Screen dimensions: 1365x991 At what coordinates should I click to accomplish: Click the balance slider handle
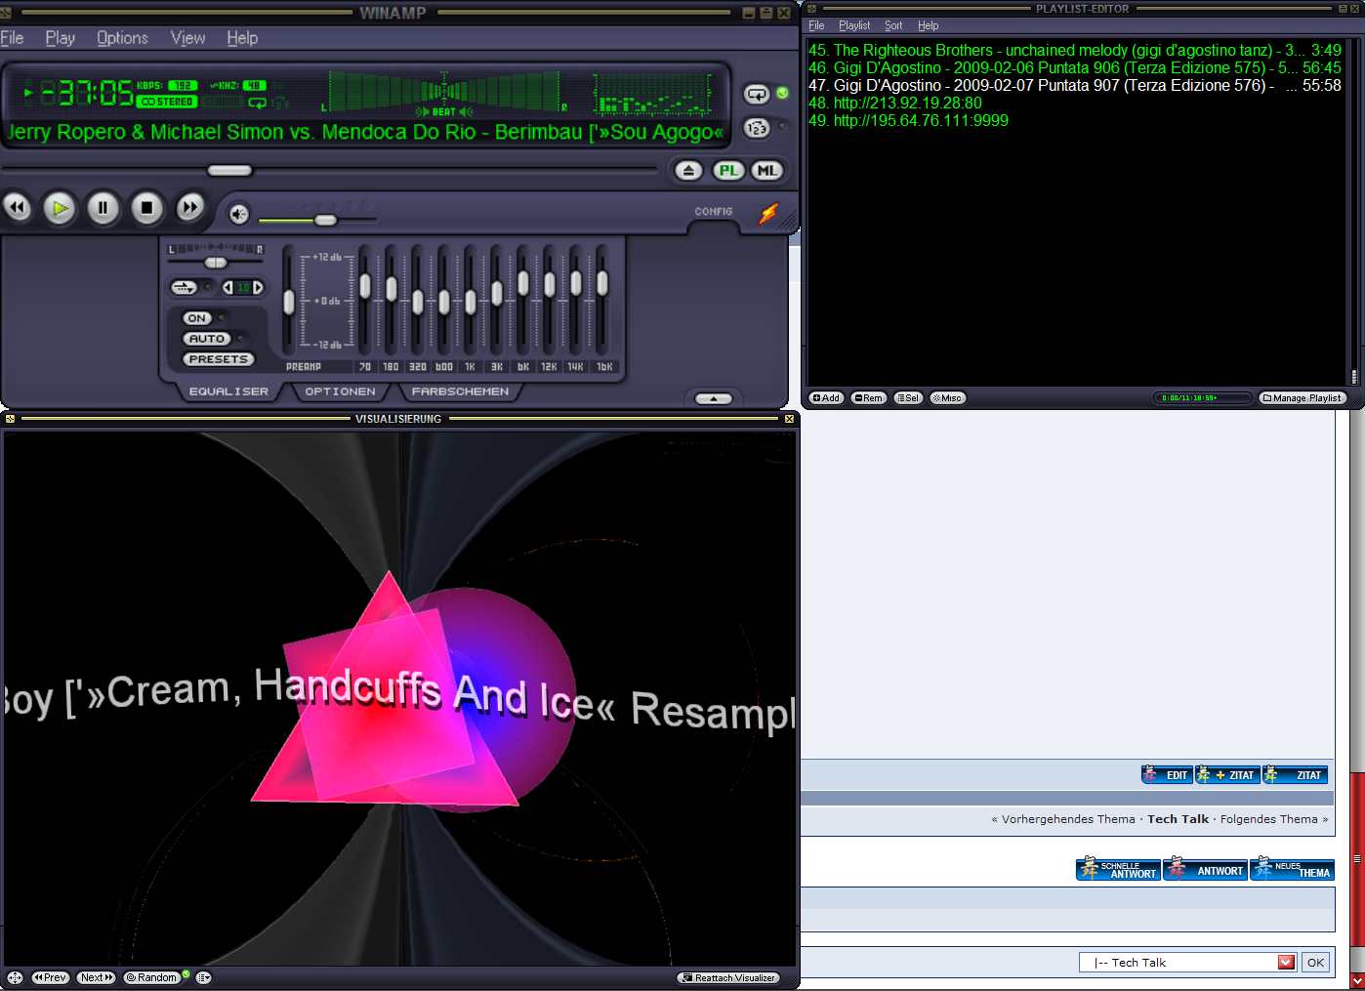point(216,263)
